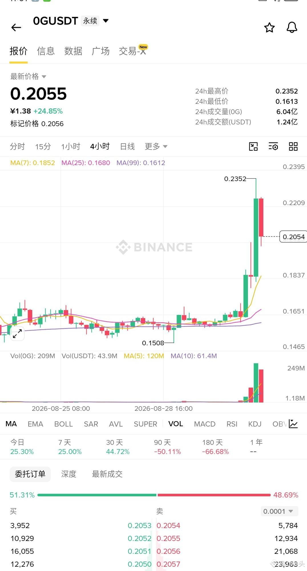Select the 日线 timeframe
Viewport: 307px width, 571px height.
(x=127, y=146)
